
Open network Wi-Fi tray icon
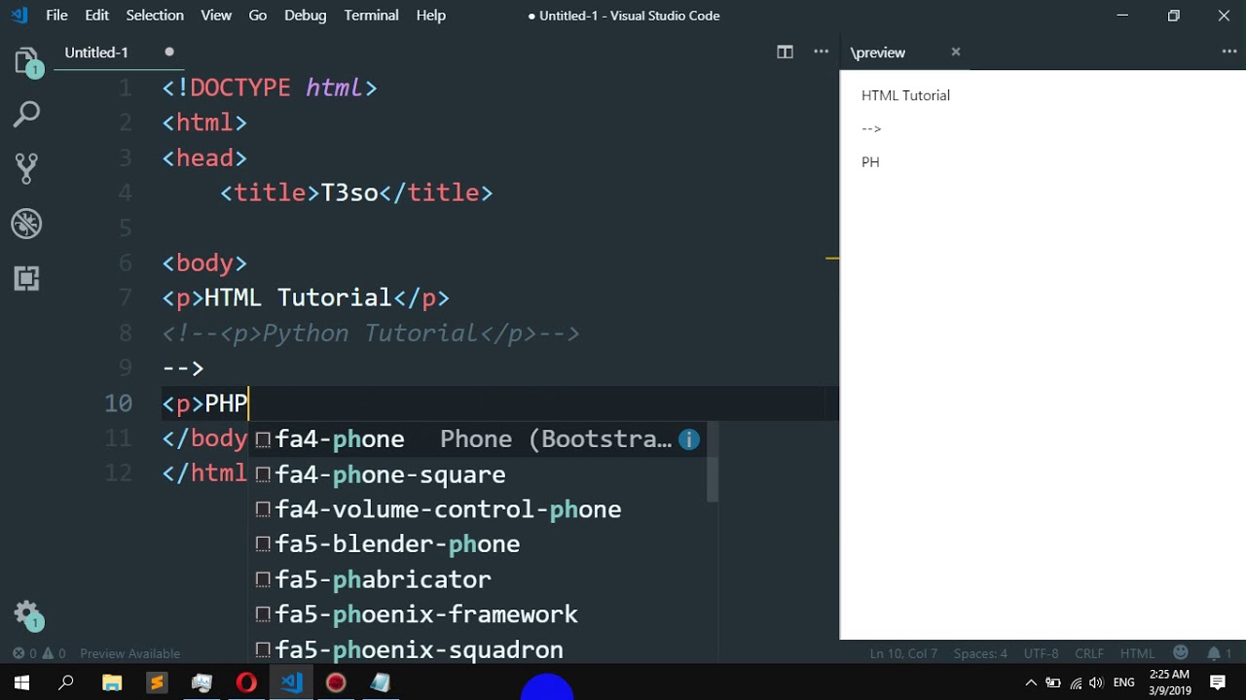click(1076, 682)
